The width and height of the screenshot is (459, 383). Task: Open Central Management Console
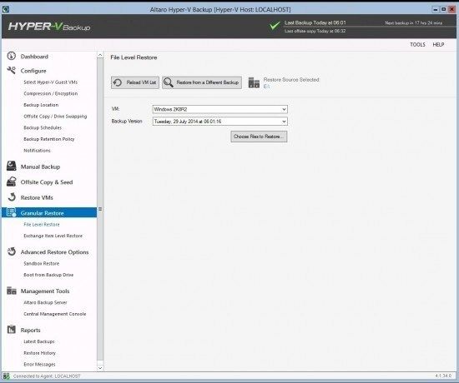click(55, 314)
